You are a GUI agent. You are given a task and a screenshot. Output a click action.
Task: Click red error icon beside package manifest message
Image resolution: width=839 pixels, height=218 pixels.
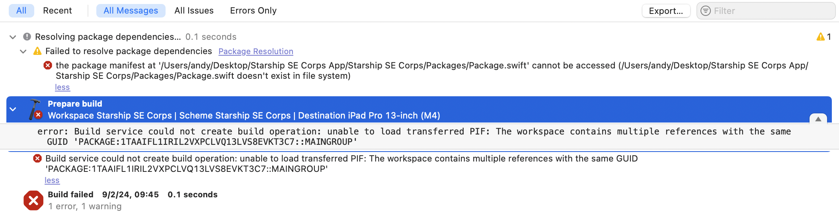click(48, 65)
